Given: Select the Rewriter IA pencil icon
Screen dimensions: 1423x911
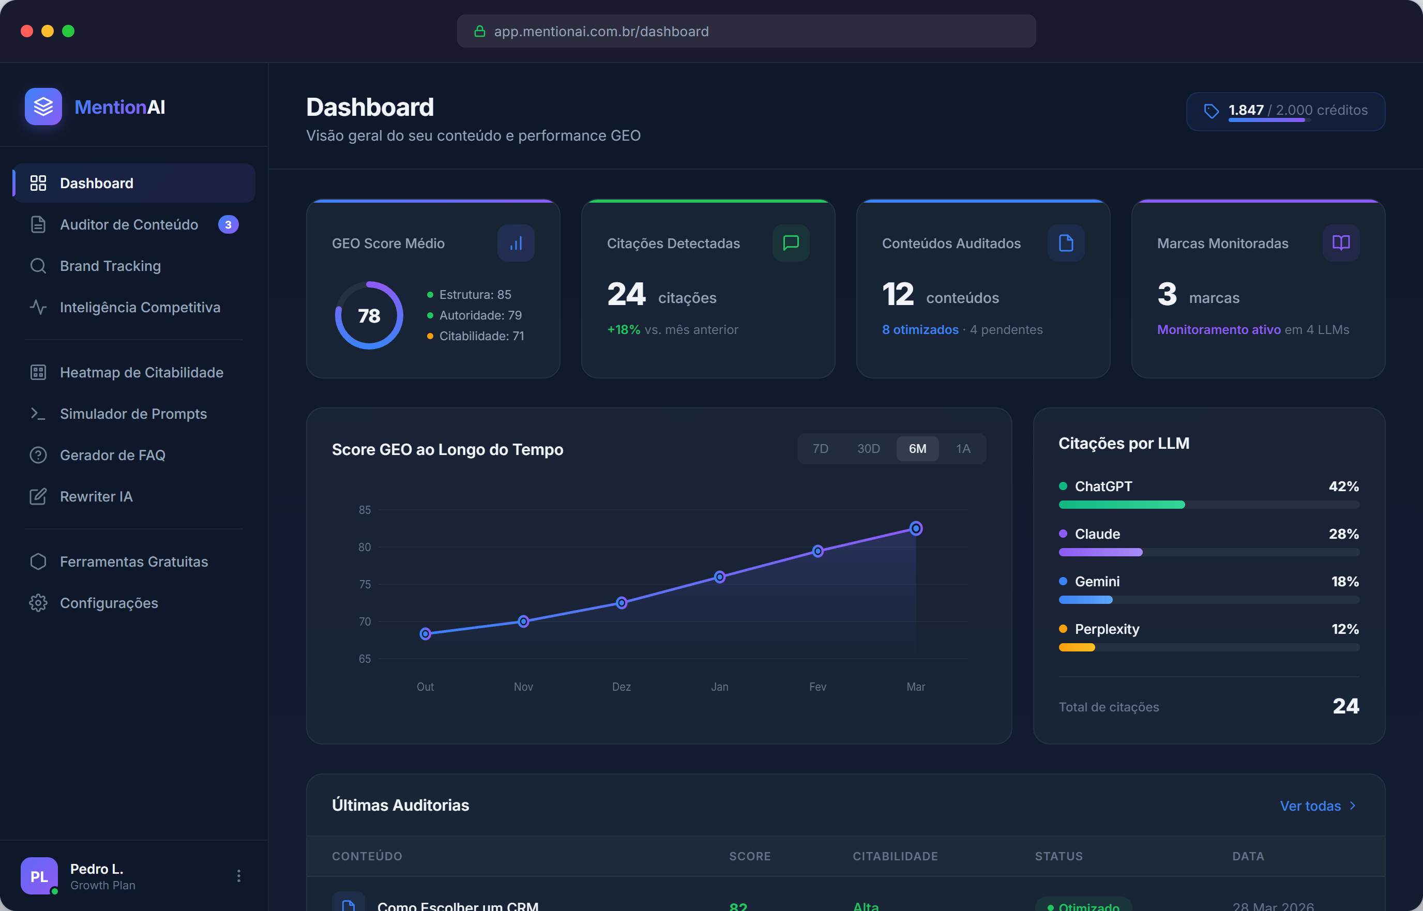Looking at the screenshot, I should point(38,496).
